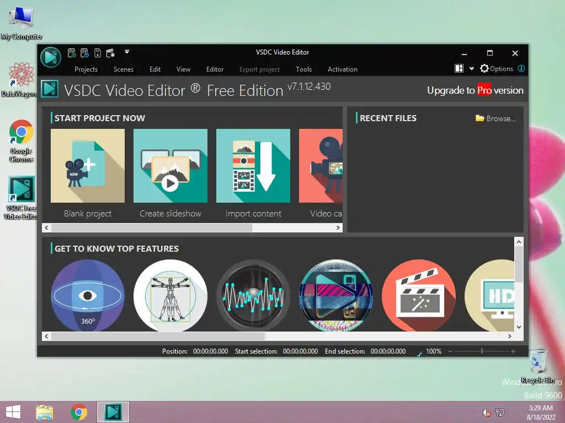Open the Scenes menu
The image size is (565, 423).
point(123,69)
